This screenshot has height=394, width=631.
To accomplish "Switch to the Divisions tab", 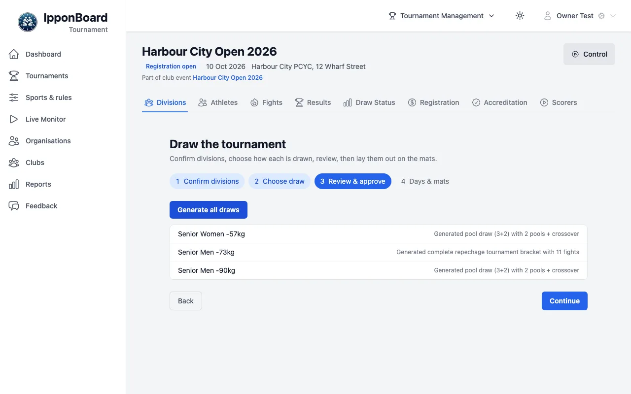I will point(165,102).
